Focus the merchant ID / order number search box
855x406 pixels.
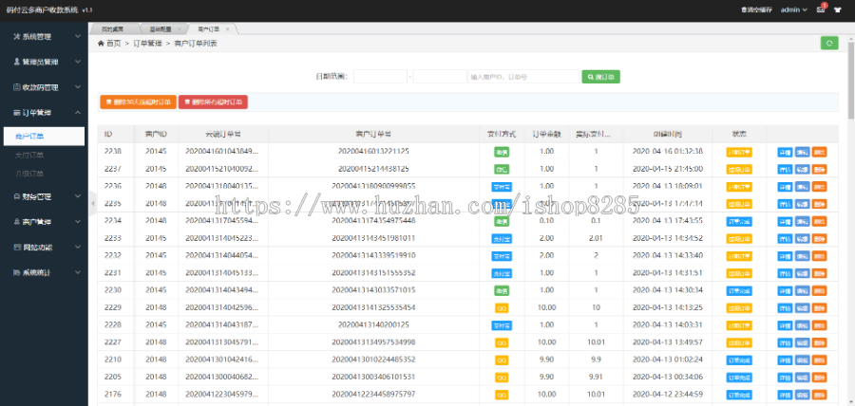(x=523, y=77)
